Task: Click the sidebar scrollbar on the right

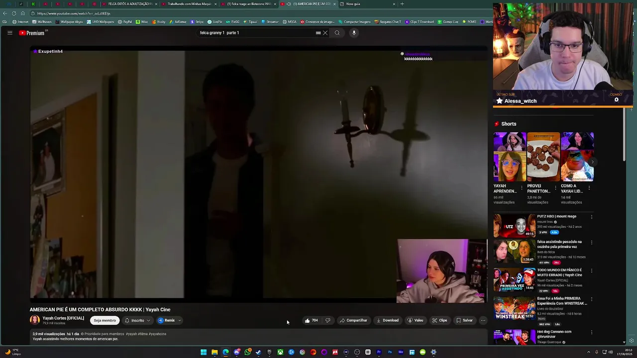Action: (x=624, y=134)
